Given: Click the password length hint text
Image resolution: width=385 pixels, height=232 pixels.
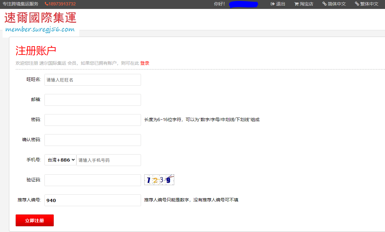Looking at the screenshot, I should point(202,120).
